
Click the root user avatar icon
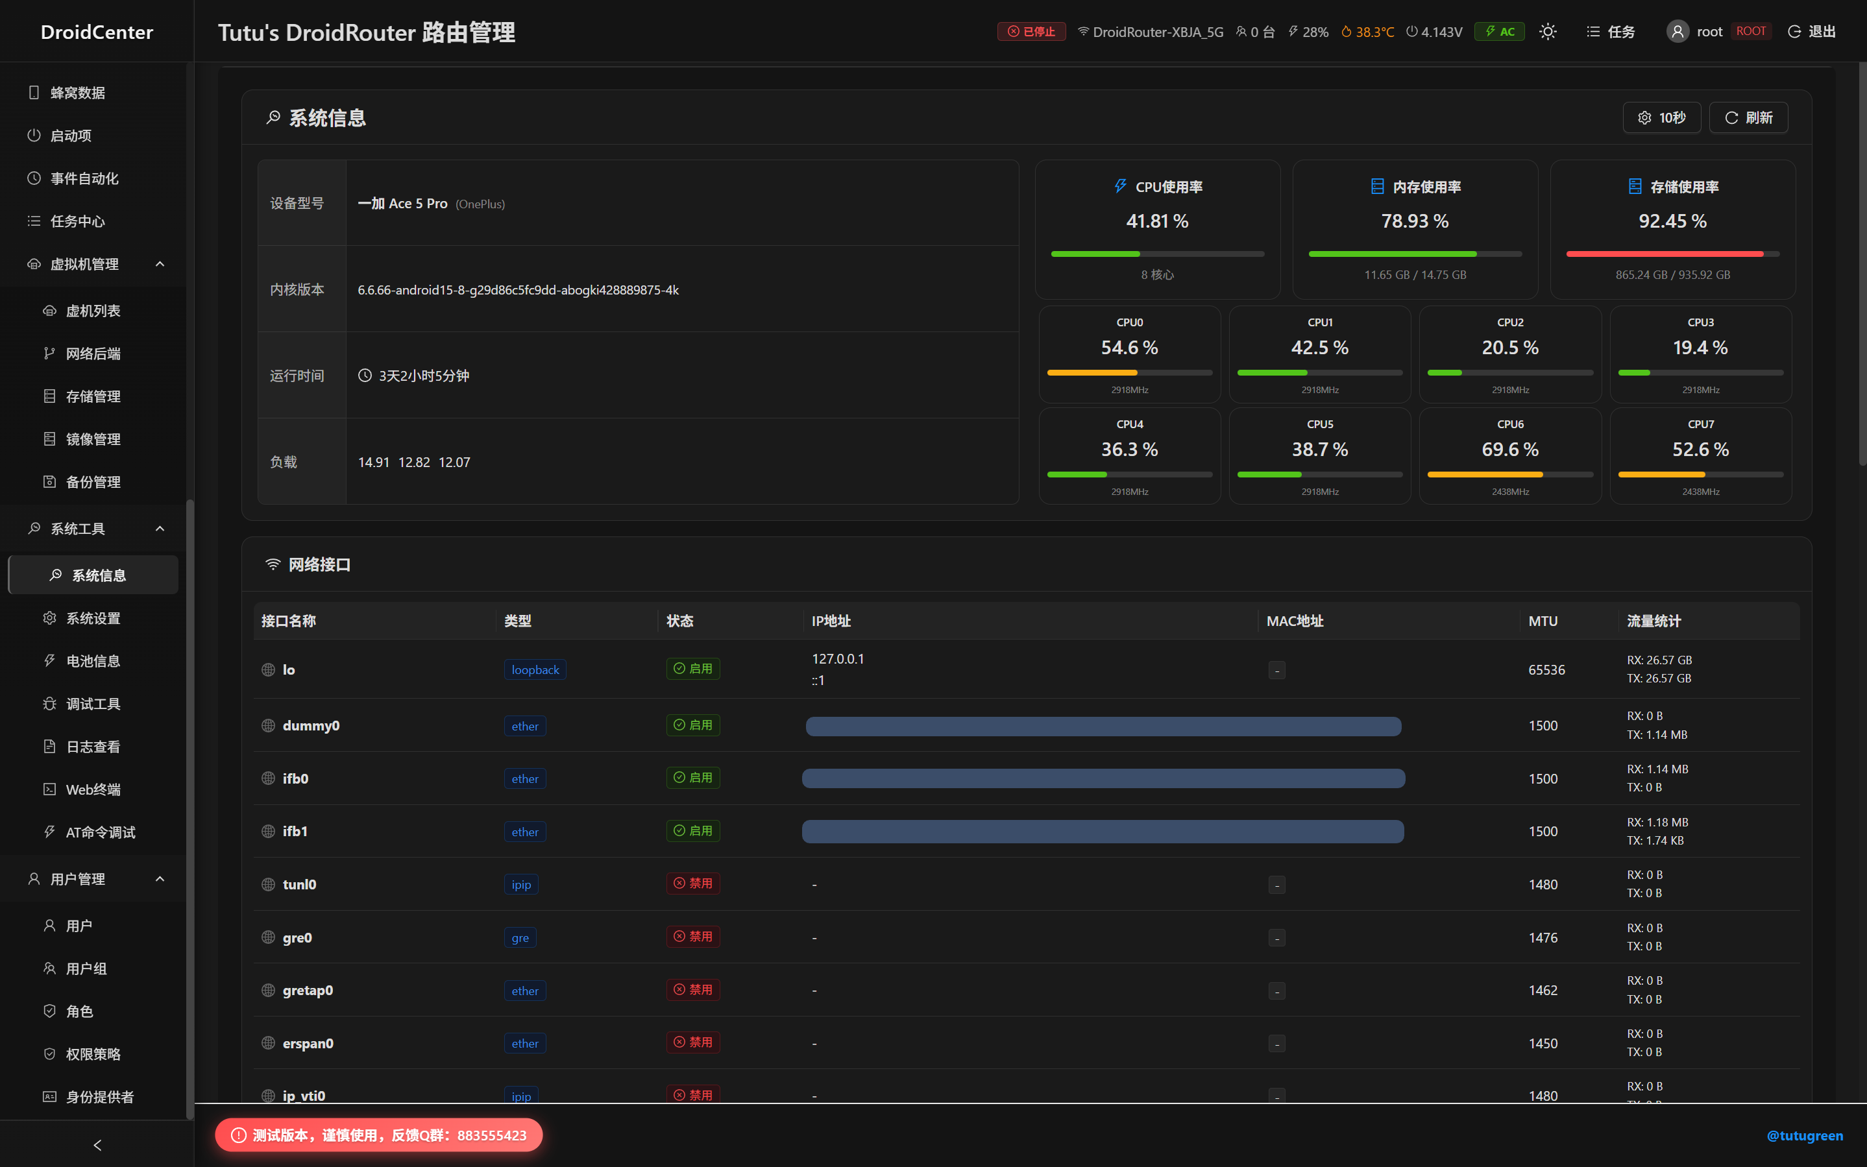click(x=1677, y=32)
